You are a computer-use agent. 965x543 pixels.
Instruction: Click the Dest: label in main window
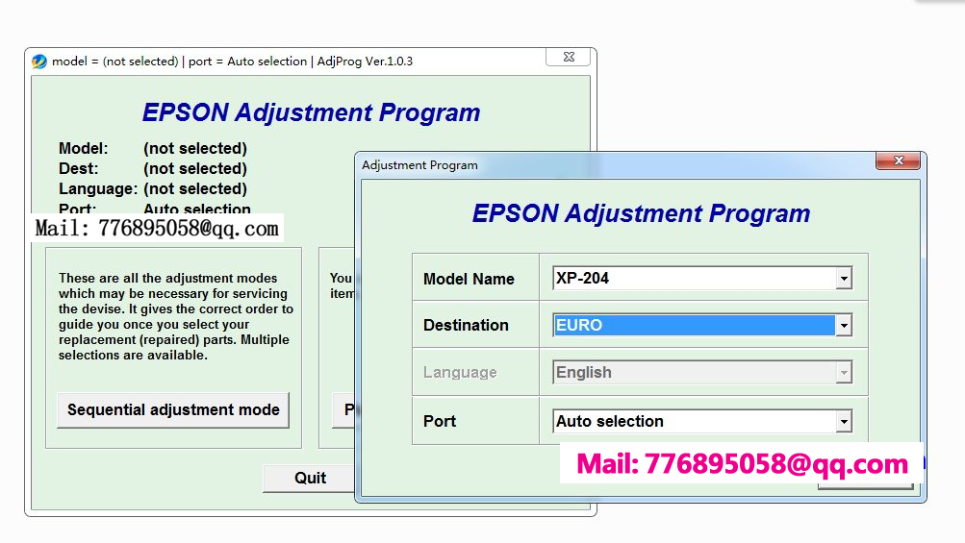click(x=78, y=168)
